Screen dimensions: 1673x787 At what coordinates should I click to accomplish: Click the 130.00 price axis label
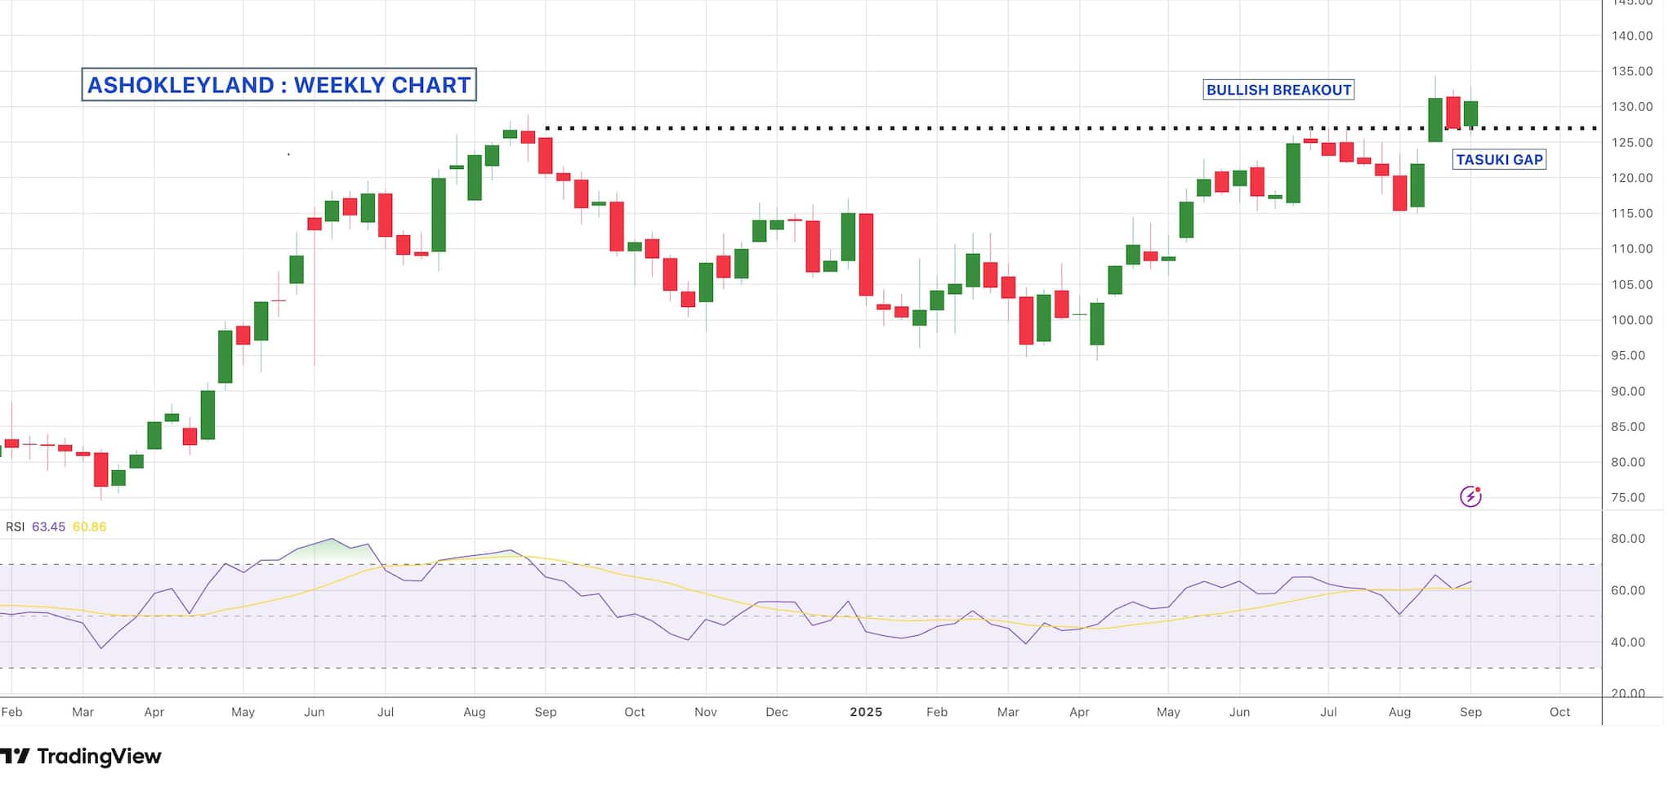point(1631,107)
